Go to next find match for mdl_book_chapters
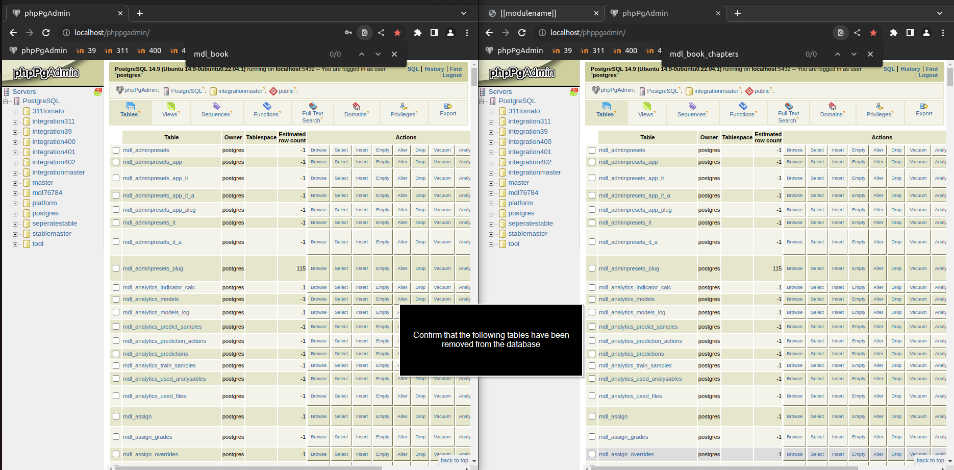The image size is (954, 470). point(854,54)
